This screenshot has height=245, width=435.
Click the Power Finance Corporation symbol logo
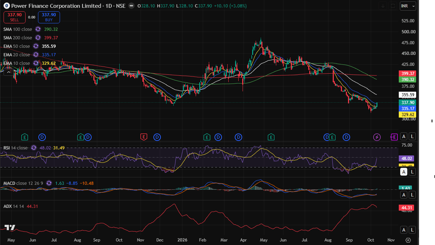click(x=7, y=6)
